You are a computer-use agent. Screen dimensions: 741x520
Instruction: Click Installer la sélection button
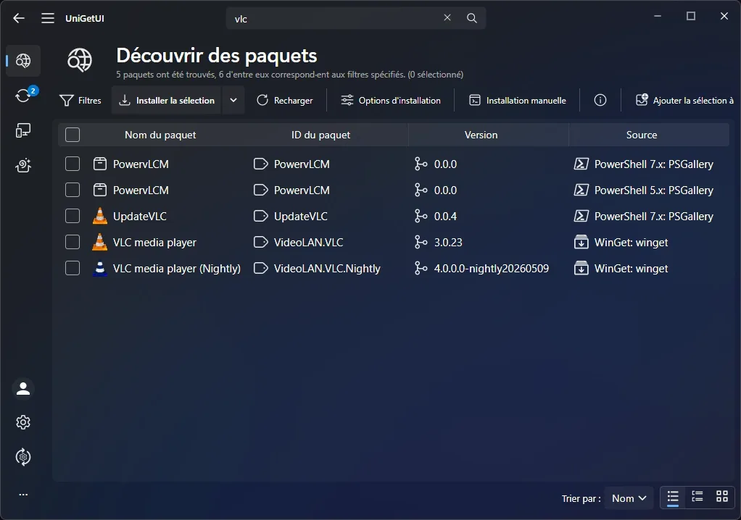[x=166, y=100]
